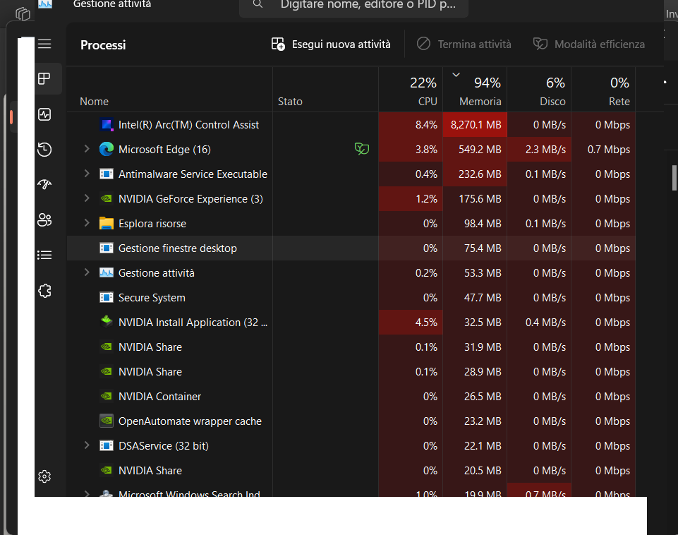Select Intel(R) Arc(TM) Control Assist row

click(x=351, y=124)
